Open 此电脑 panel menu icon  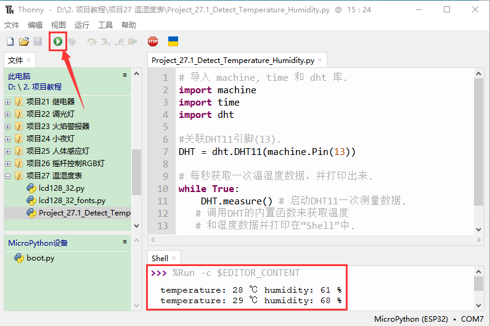tap(125, 75)
